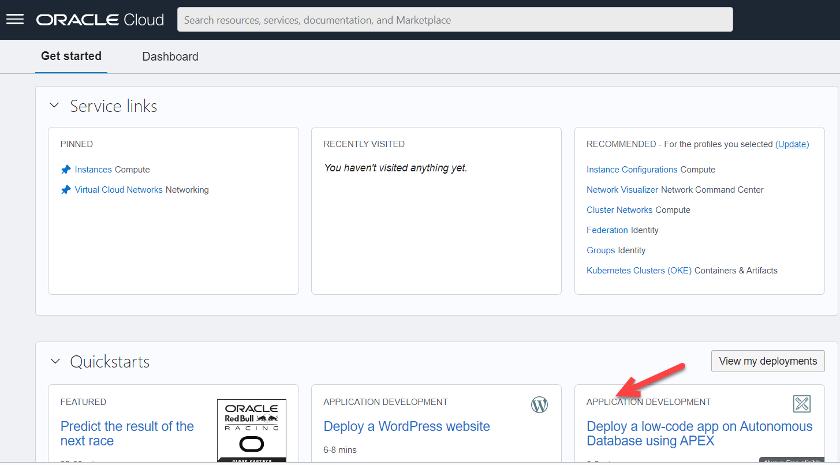Click the RECENTLY VISITED heading text
This screenshot has height=465, width=840.
coord(364,144)
